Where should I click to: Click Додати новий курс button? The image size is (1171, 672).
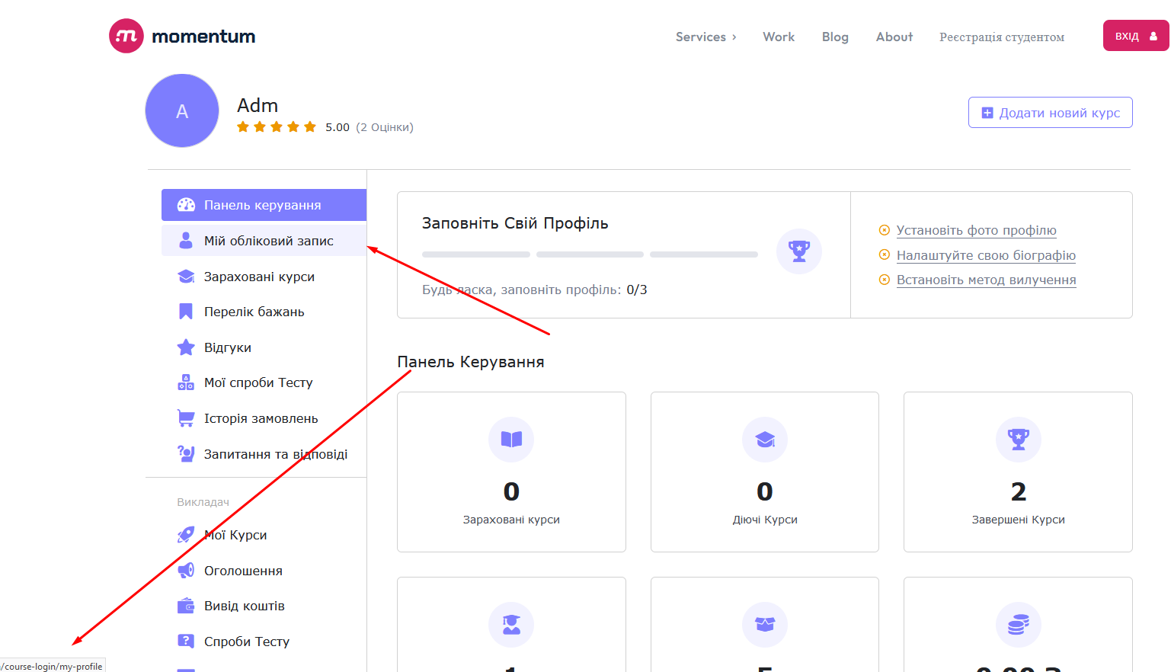coord(1051,113)
